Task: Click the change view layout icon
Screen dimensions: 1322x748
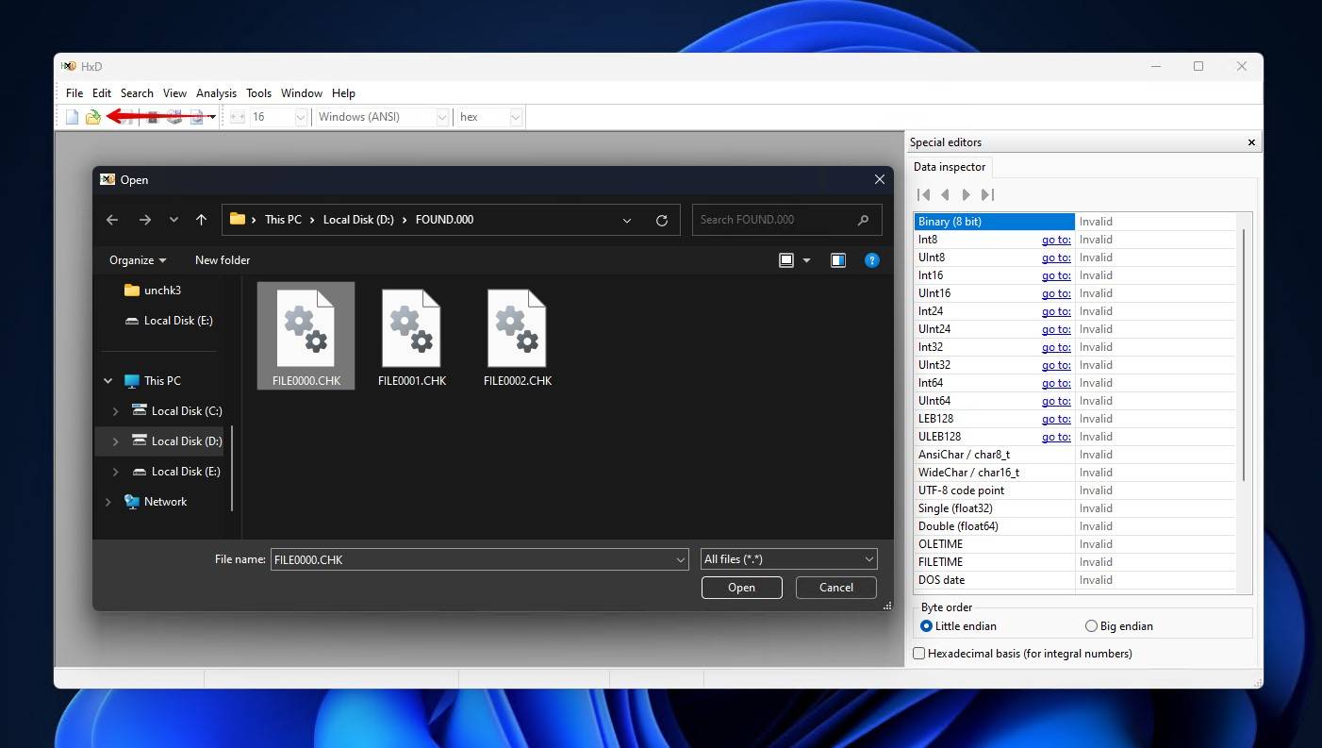Action: pyautogui.click(x=786, y=260)
